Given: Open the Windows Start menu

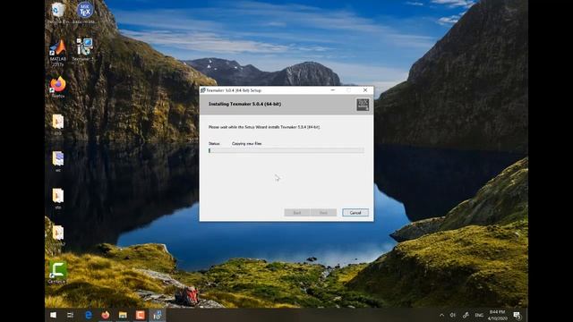Looking at the screenshot, I should [x=54, y=315].
